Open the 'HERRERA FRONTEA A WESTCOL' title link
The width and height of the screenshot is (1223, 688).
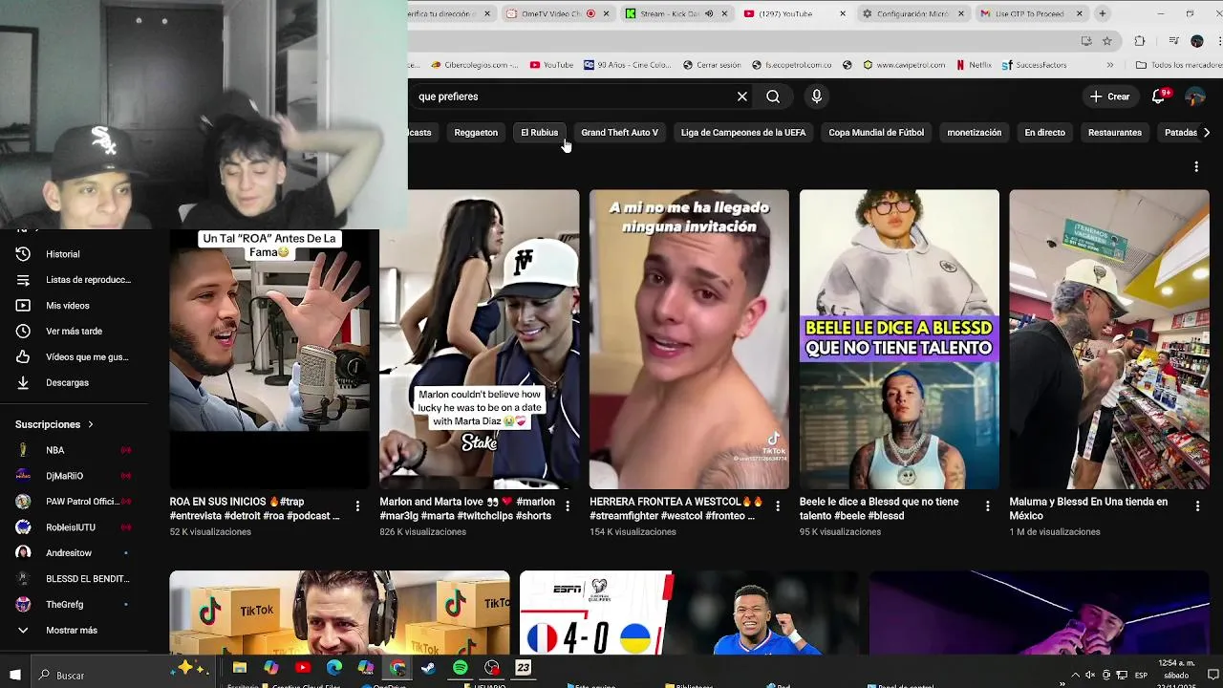[676, 508]
